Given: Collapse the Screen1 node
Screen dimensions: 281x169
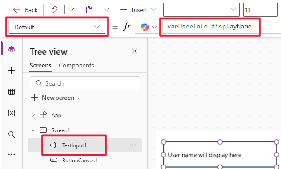Looking at the screenshot, I should pyautogui.click(x=33, y=130).
